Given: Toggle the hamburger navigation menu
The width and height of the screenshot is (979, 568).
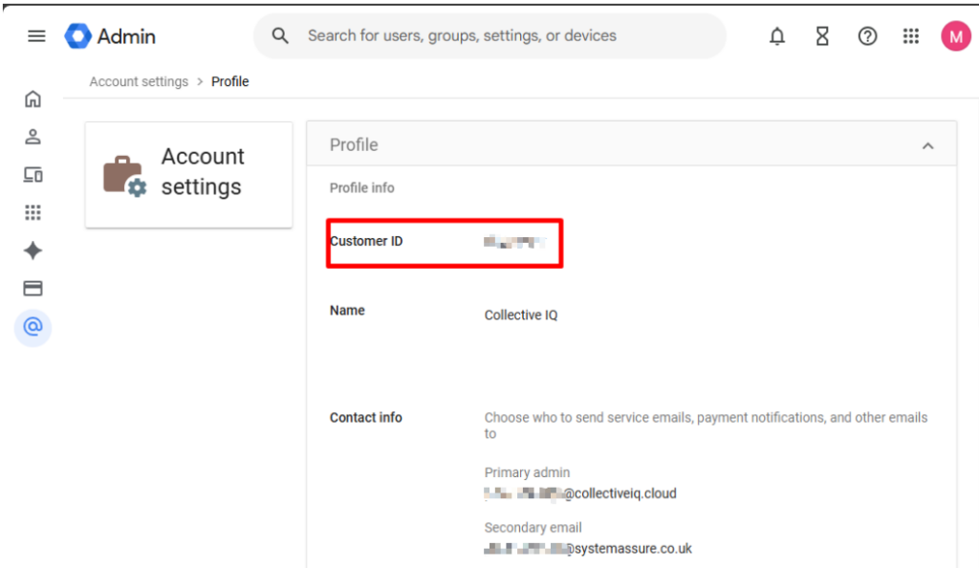Looking at the screenshot, I should (x=36, y=35).
